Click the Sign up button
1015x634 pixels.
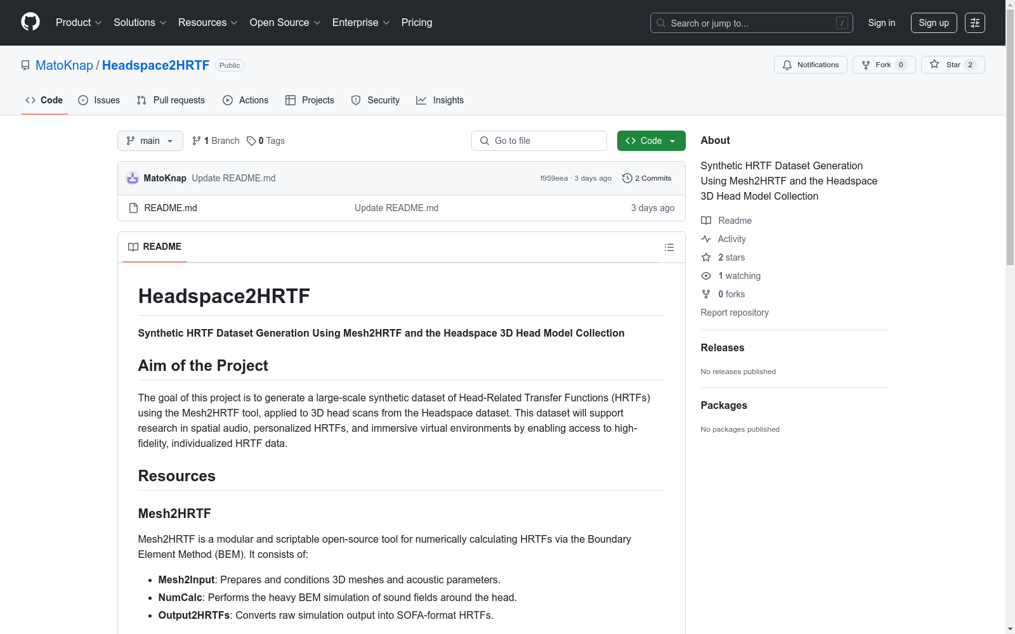934,23
